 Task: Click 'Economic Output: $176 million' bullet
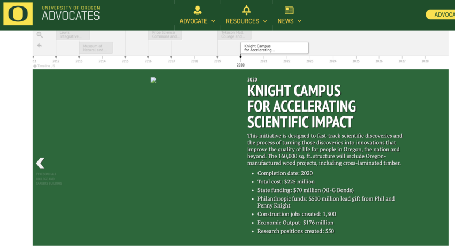click(x=295, y=223)
